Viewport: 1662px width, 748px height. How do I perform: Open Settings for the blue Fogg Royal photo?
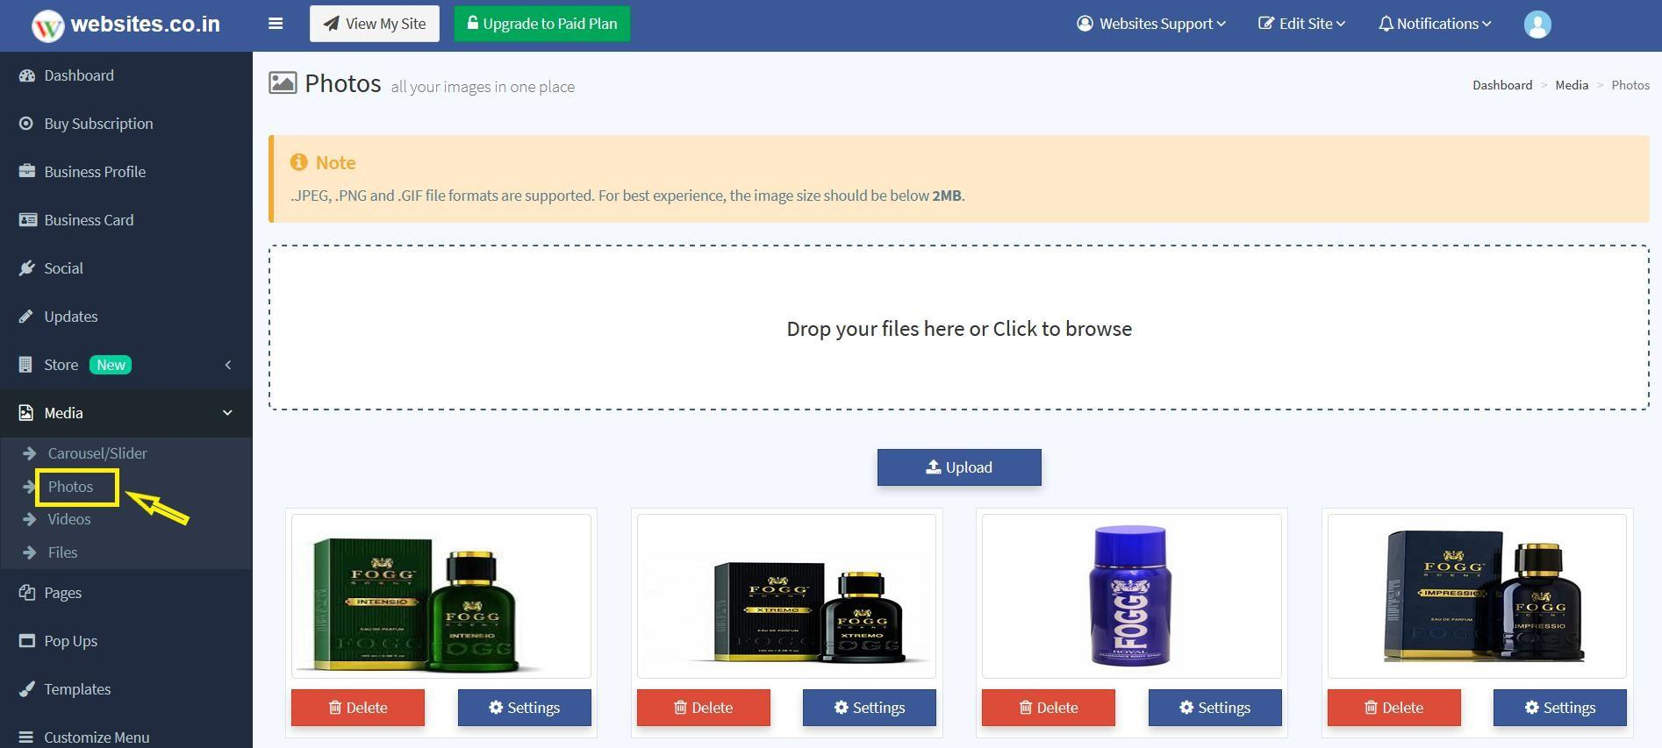click(x=1214, y=708)
